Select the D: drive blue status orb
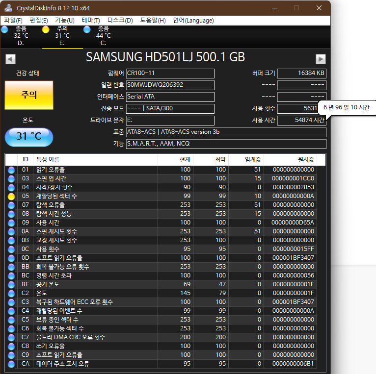This screenshot has height=374, width=376. [x=4, y=30]
